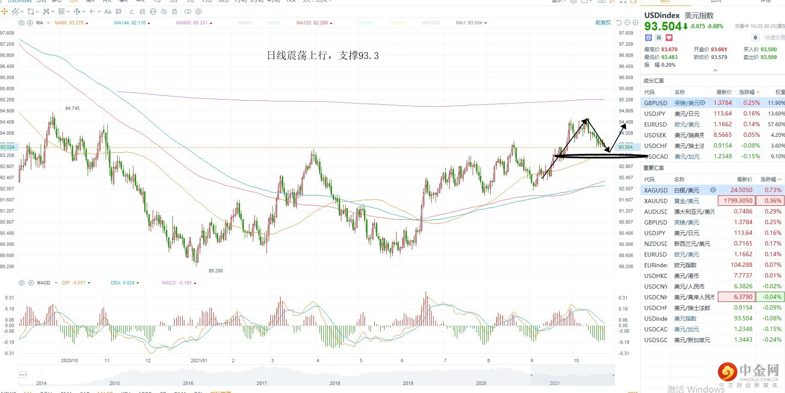Zoom in chart with plus circle
Image resolution: width=785 pixels, height=393 pixels.
coord(635,23)
